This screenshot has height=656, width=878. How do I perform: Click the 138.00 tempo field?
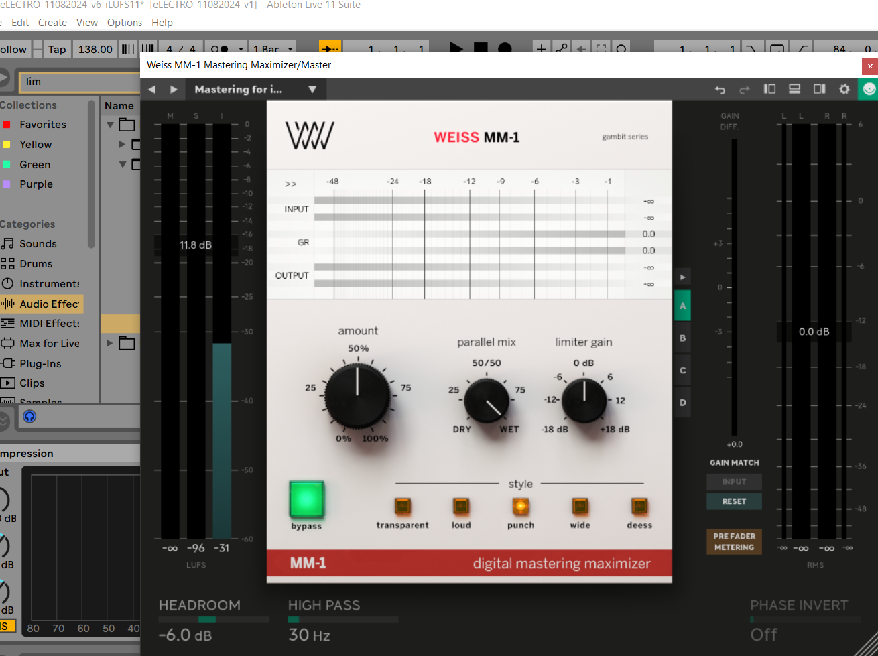[x=95, y=49]
